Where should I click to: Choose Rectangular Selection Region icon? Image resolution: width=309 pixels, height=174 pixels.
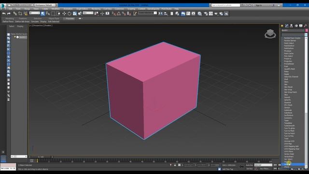(53, 14)
